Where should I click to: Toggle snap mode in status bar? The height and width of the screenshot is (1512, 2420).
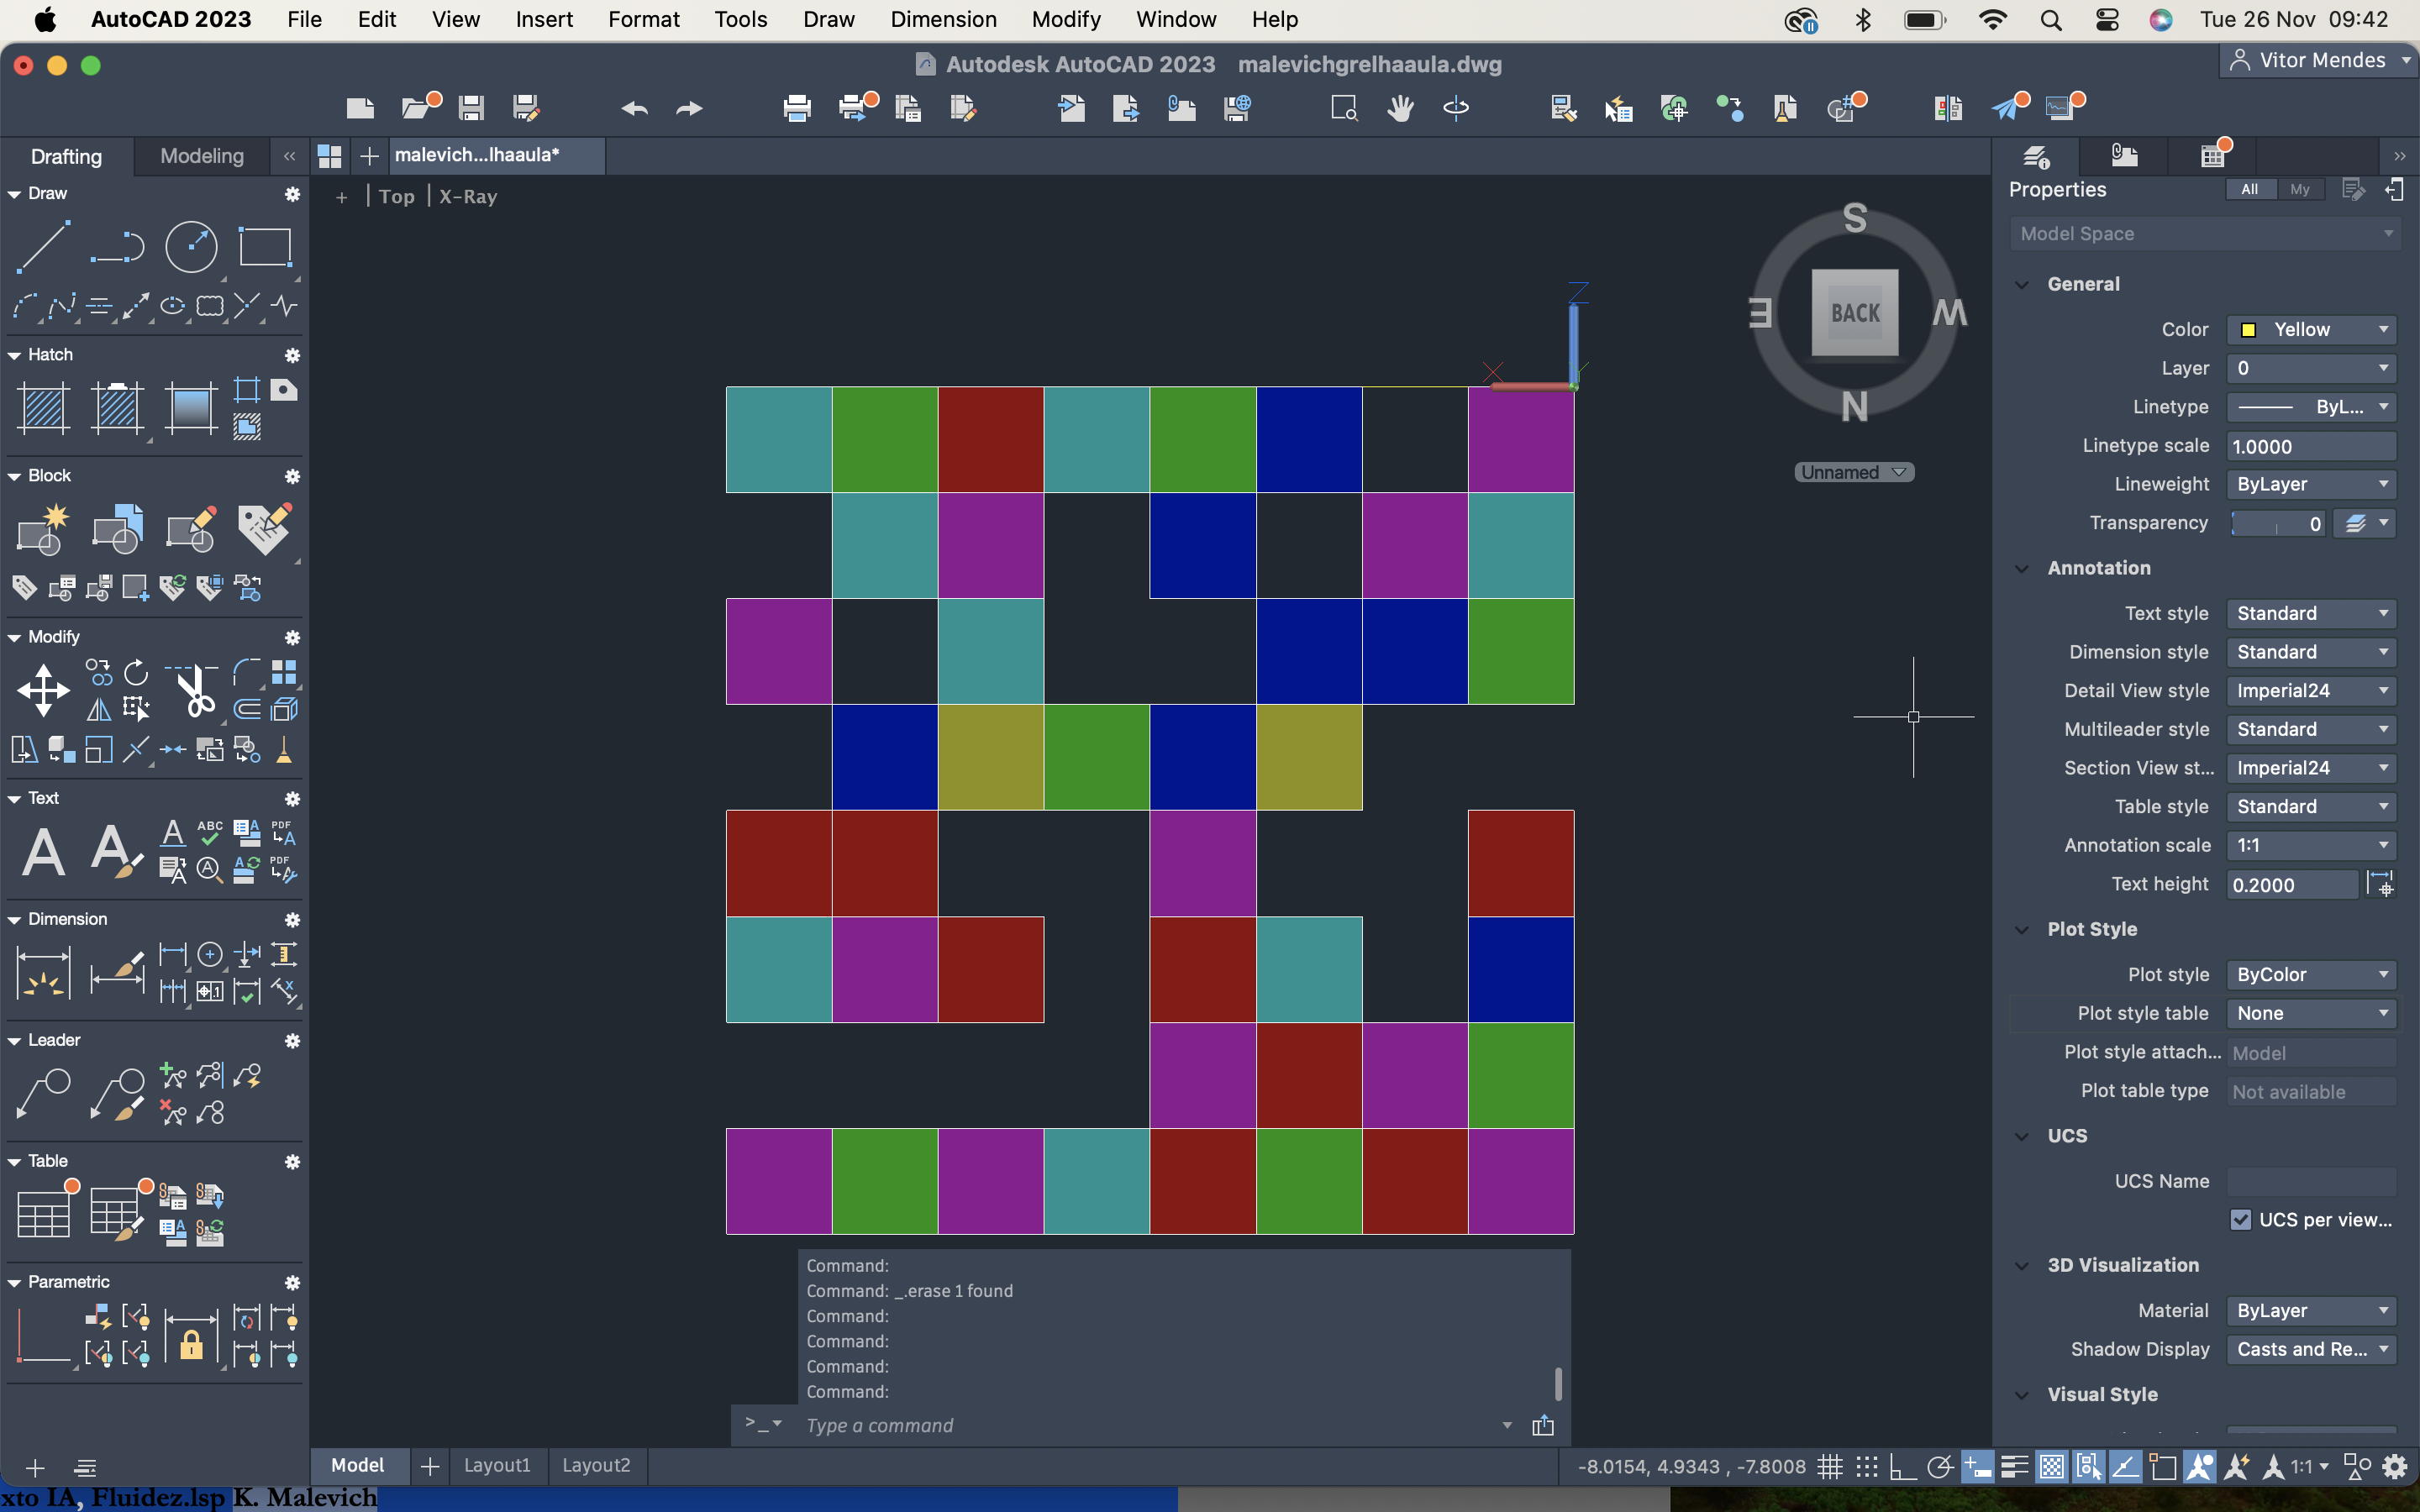(1867, 1467)
